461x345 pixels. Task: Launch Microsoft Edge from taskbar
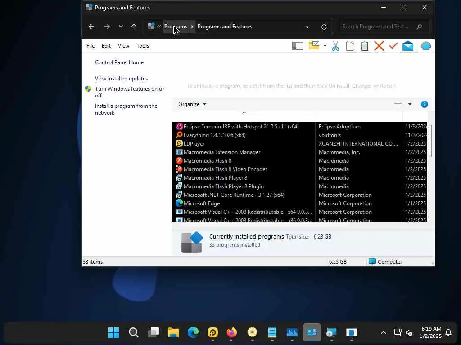[193, 332]
